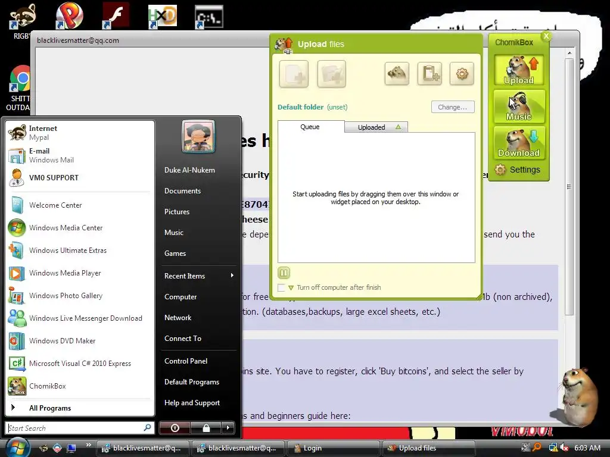
Task: Switch to the Queue tab
Action: click(x=310, y=127)
